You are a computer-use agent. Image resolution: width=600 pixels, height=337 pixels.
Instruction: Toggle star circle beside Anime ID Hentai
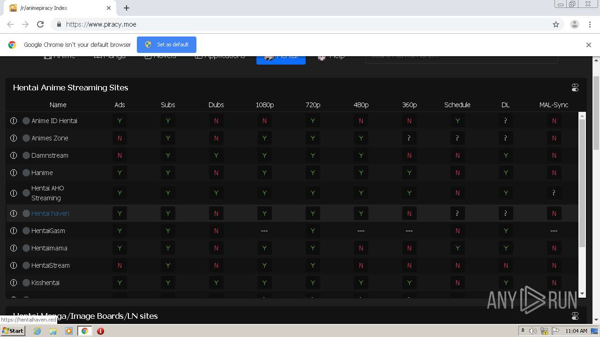click(x=26, y=121)
